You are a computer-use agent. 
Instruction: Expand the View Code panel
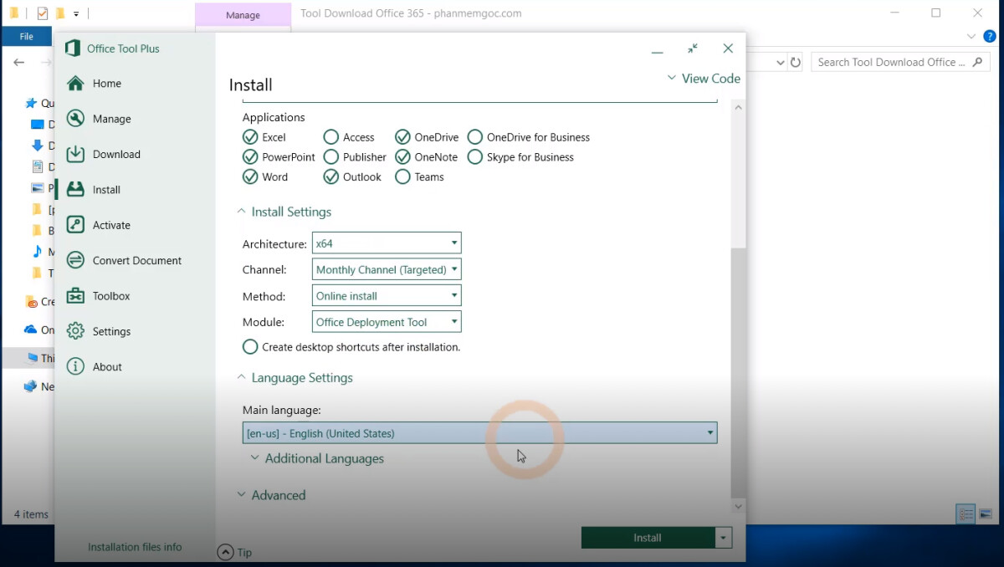point(671,78)
